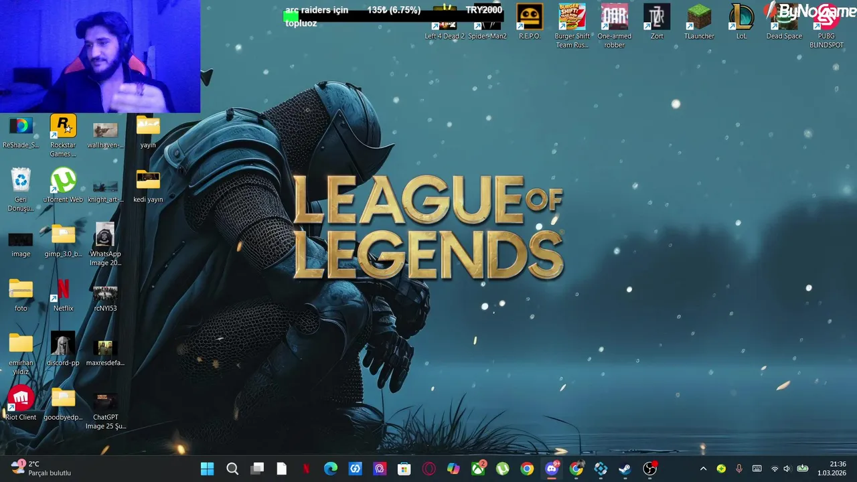Open the emirhan yıldız folder

click(21, 354)
